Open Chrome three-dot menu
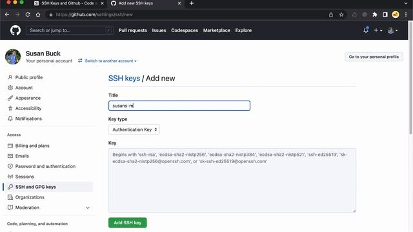The image size is (413, 232). pyautogui.click(x=406, y=14)
